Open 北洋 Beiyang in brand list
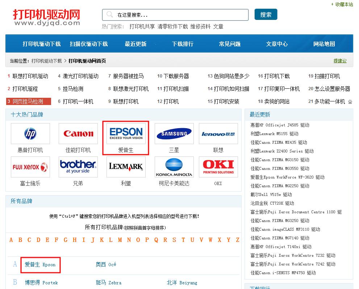 pyautogui.click(x=182, y=283)
